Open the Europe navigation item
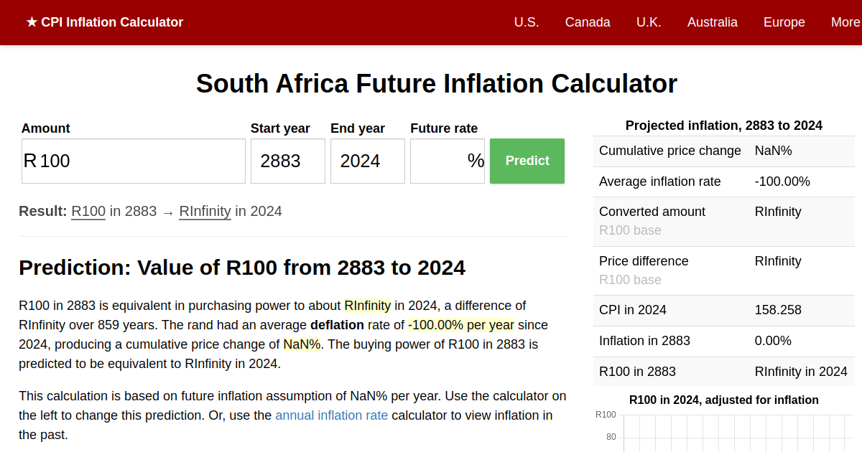Screen dimensions: 862x452 (784, 22)
